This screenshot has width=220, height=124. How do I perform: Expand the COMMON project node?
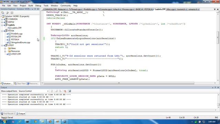tap(2, 19)
